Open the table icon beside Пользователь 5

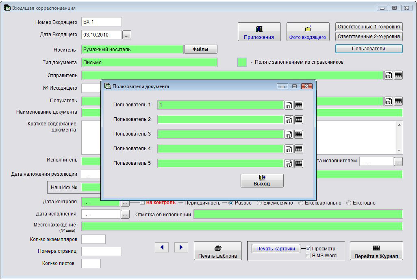pyautogui.click(x=299, y=164)
